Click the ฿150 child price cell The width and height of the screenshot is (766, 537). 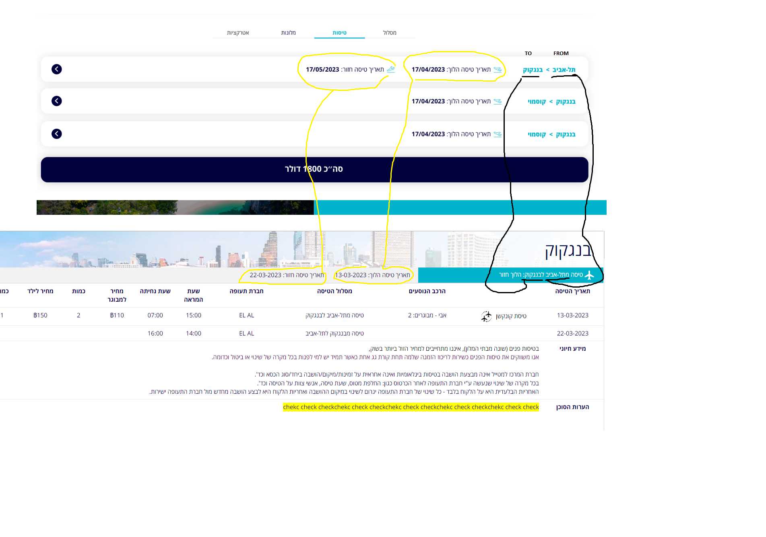(x=40, y=315)
